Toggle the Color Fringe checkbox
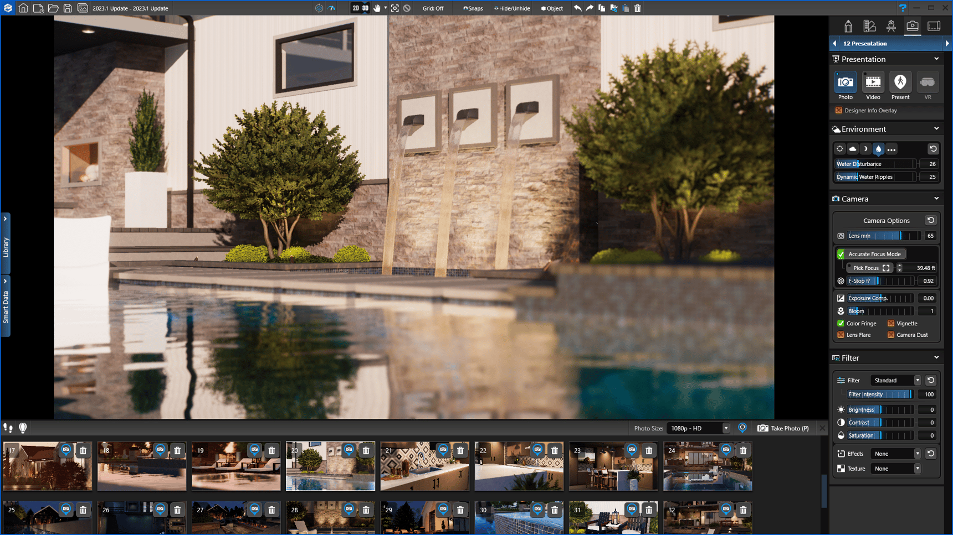 click(841, 324)
